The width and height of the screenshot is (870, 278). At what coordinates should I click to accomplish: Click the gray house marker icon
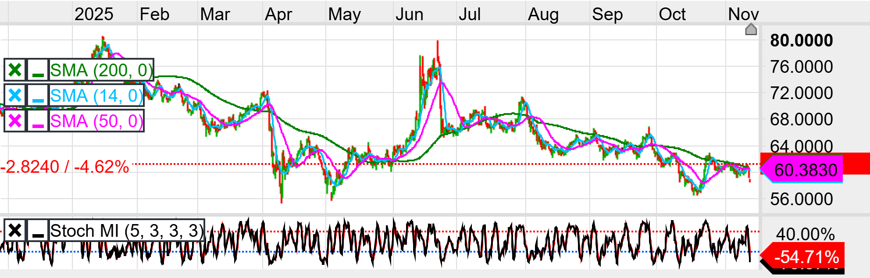pos(751,29)
